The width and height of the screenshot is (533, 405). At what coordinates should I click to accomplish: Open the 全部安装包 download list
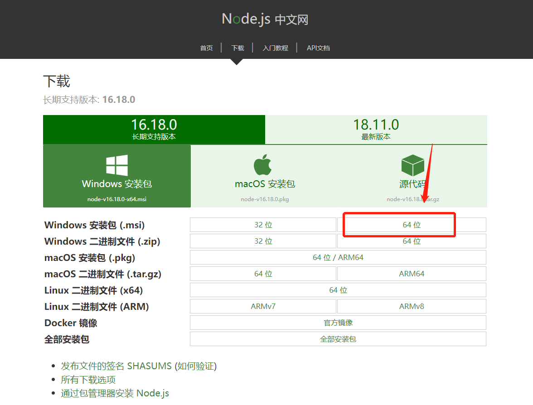point(338,339)
